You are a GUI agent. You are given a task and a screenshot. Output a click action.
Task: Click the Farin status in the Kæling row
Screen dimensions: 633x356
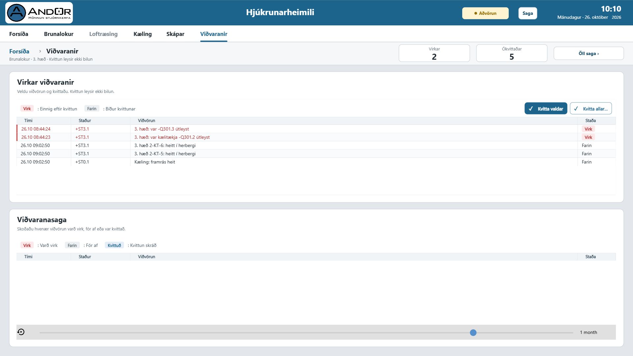click(x=587, y=162)
